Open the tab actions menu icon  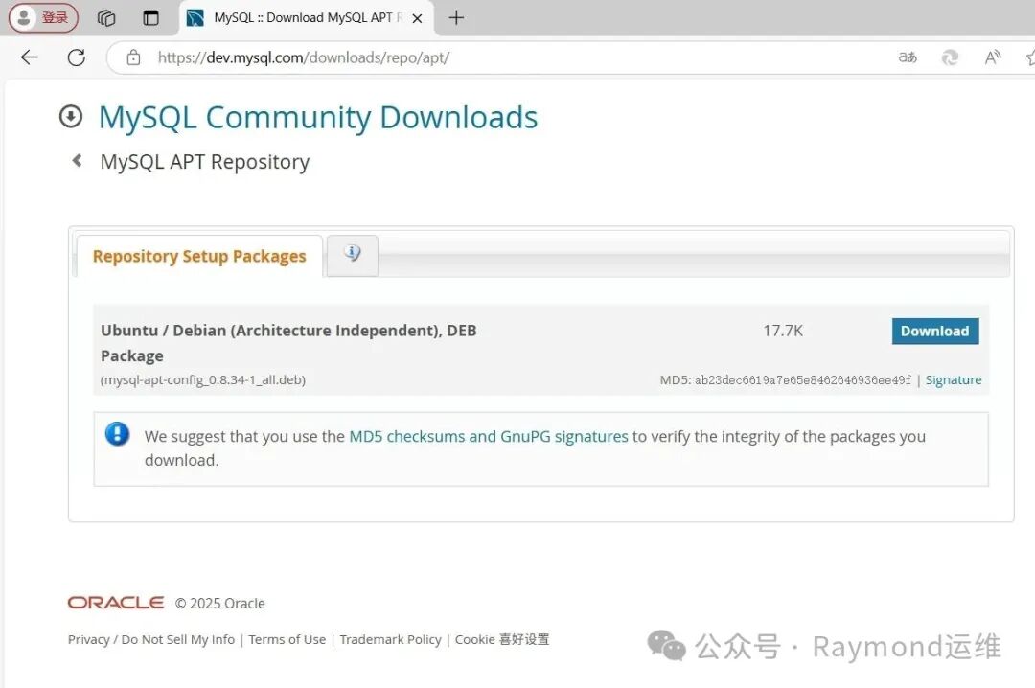151,18
